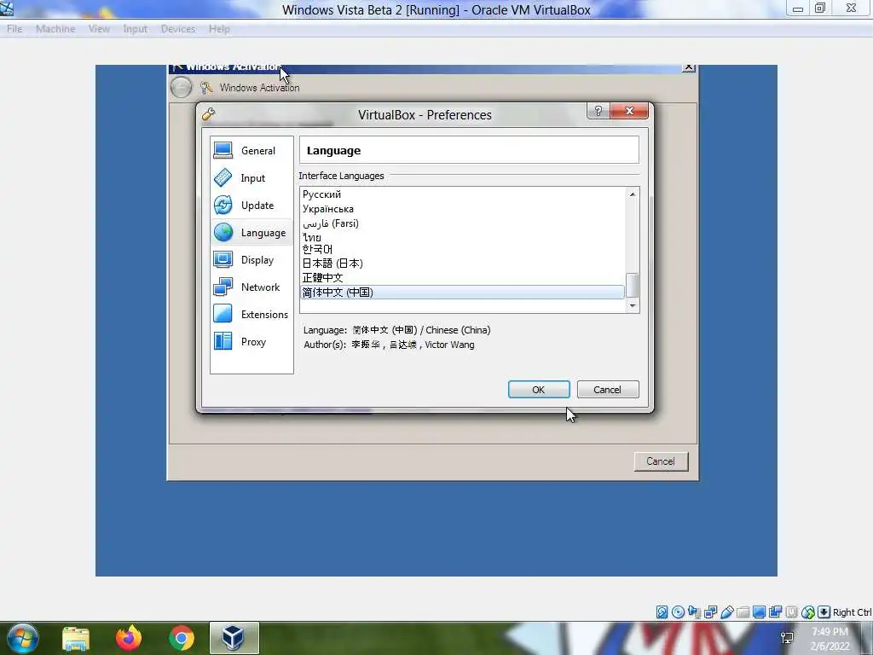This screenshot has height=655, width=873.
Task: Click the language list scrollbar thumb
Action: click(x=633, y=285)
